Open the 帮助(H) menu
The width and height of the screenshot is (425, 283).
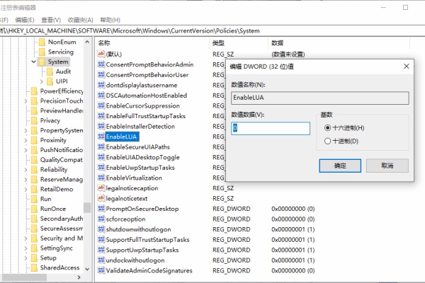[x=108, y=19]
